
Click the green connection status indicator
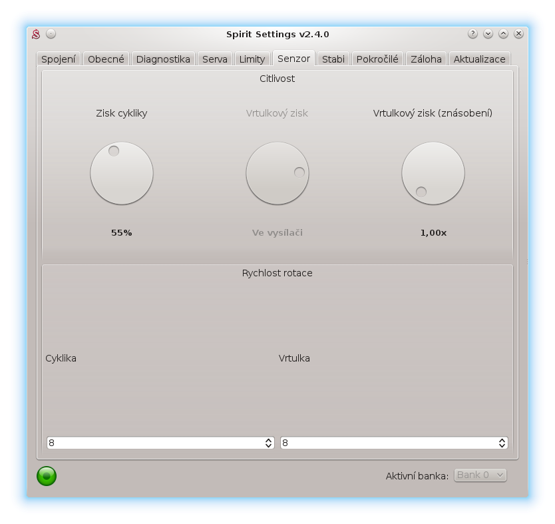click(47, 475)
